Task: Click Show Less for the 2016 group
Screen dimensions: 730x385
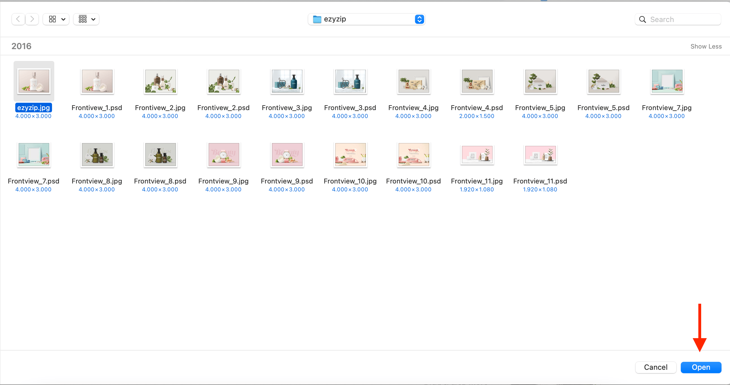Action: 706,46
